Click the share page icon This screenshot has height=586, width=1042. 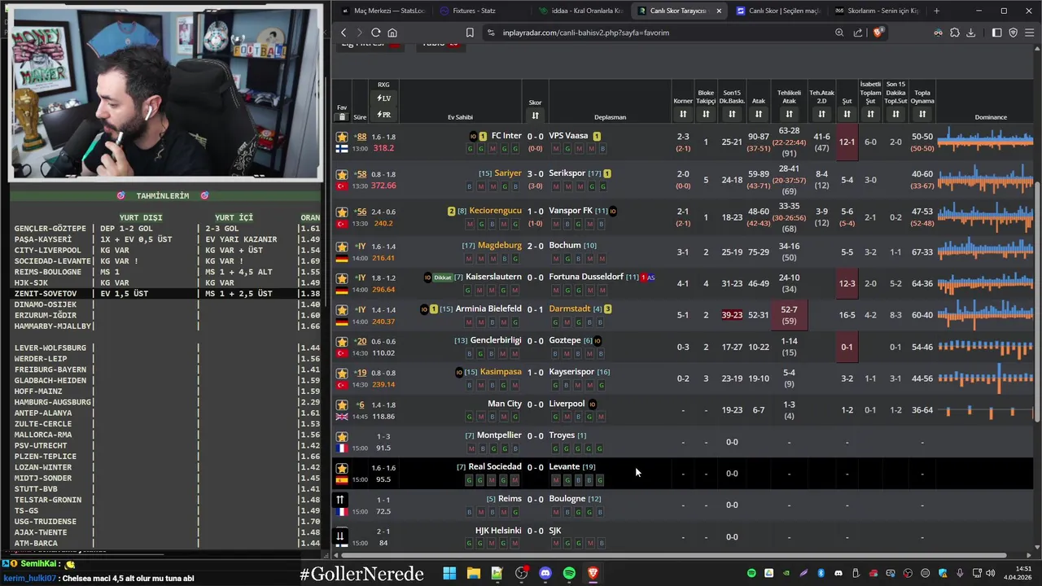click(x=858, y=33)
